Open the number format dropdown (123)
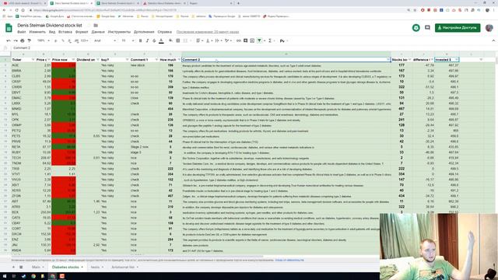Screen dimensions: 498x280 [x=85, y=40]
